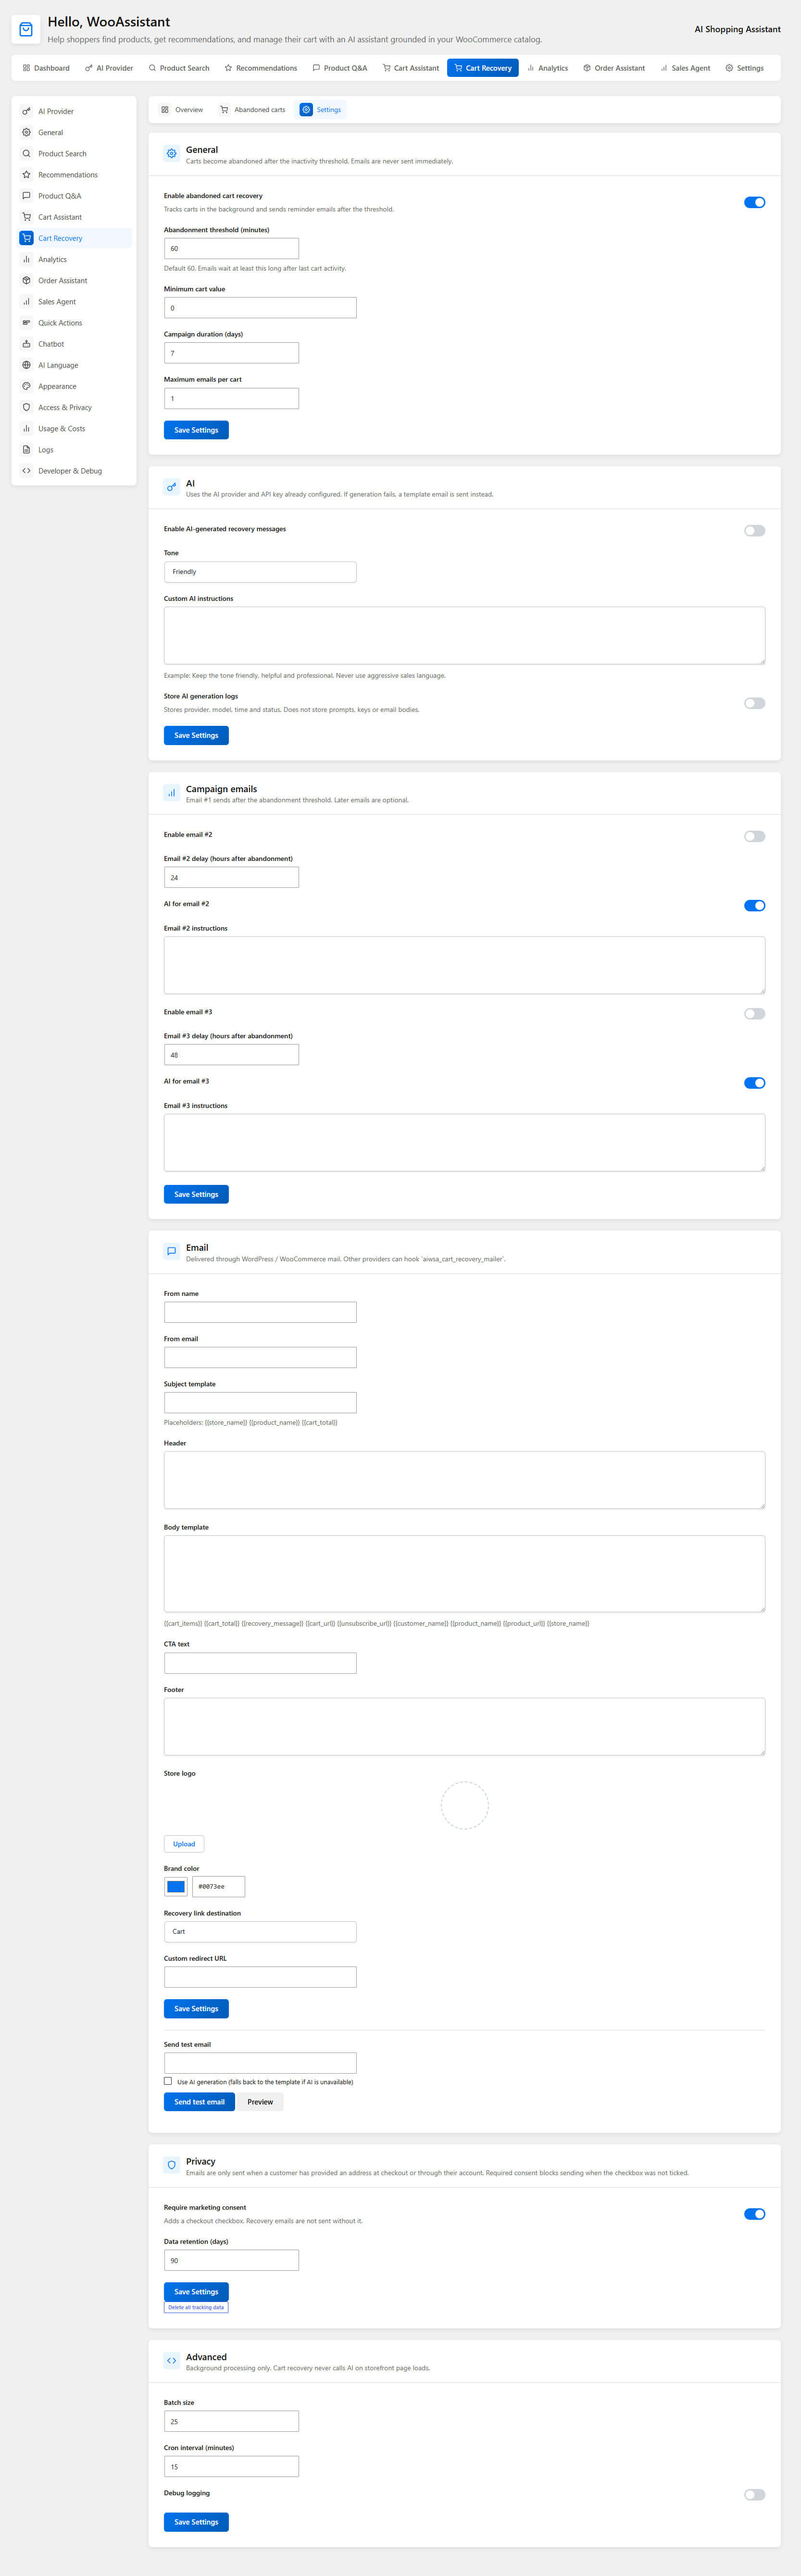Click the message icon beside the Email section heading
801x2576 pixels.
click(x=171, y=1252)
